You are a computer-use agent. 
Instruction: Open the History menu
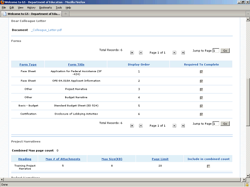tap(31, 7)
